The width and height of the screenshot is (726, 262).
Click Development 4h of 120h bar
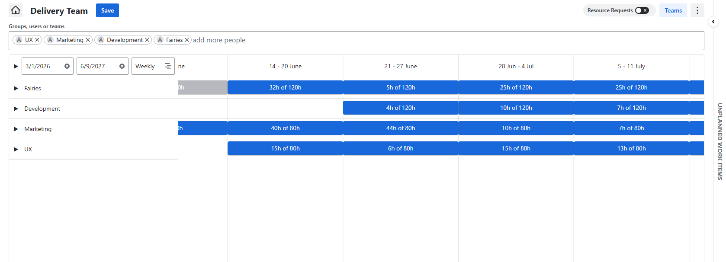click(x=401, y=108)
